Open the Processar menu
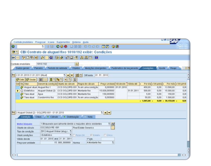This screenshot has height=166, width=211. point(40,42)
